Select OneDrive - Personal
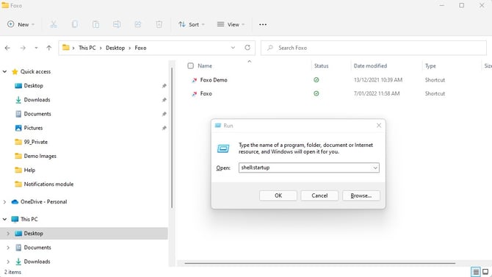This screenshot has width=492, height=277. 43,202
